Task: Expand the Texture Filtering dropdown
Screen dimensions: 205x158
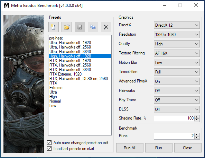Action: point(177,53)
